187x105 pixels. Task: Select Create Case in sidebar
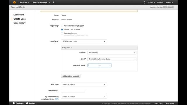tap(20, 19)
